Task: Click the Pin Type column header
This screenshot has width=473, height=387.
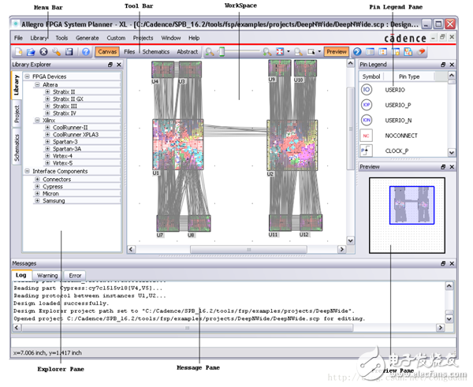Action: click(409, 76)
